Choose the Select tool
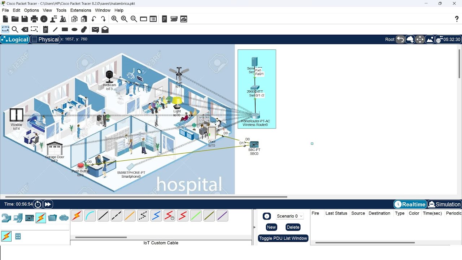 5,30
